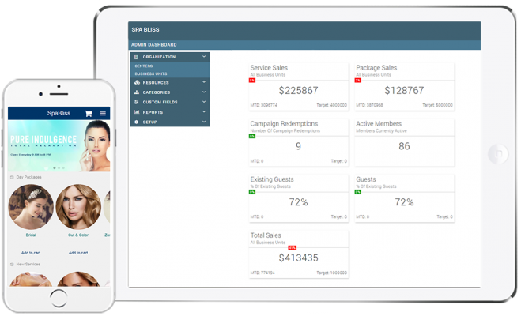The height and width of the screenshot is (316, 521).
Task: Click the Organization building icon in sidebar
Action: pos(136,57)
